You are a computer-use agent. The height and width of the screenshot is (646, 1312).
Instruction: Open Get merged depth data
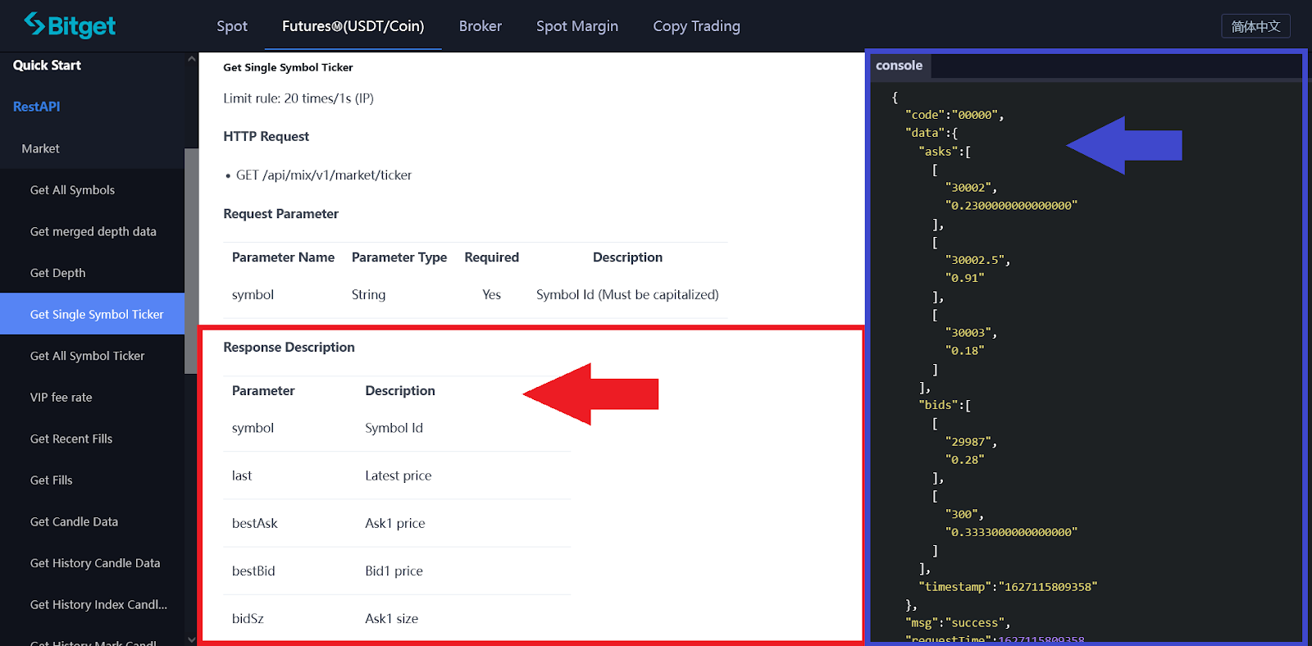(x=93, y=232)
